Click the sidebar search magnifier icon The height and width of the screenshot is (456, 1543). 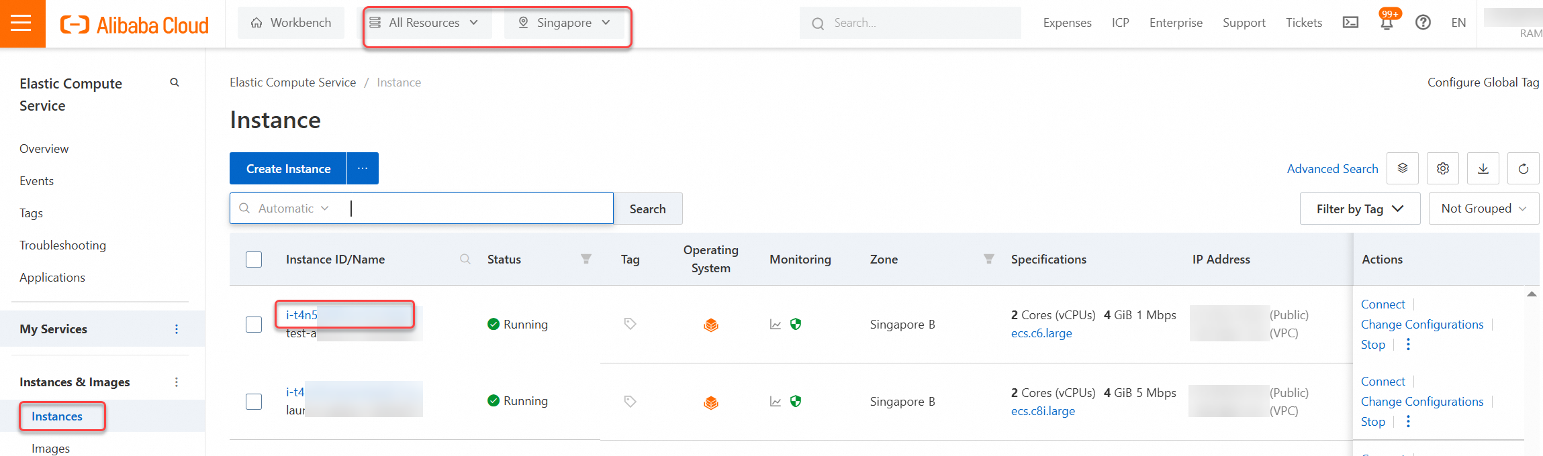pos(175,82)
